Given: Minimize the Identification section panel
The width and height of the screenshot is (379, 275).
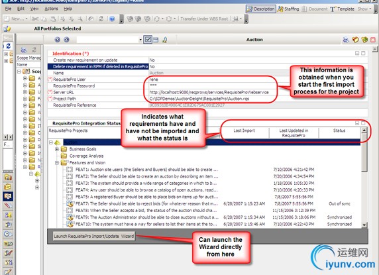Looking at the screenshot, I should 357,53.
